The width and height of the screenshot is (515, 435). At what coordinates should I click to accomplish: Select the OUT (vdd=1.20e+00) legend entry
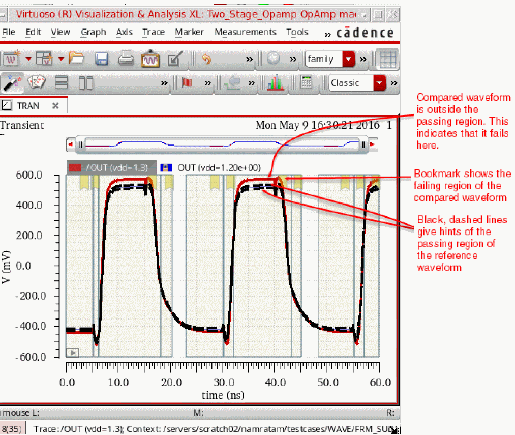pos(219,168)
